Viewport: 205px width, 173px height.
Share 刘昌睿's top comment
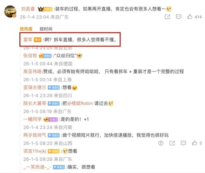click(x=167, y=17)
